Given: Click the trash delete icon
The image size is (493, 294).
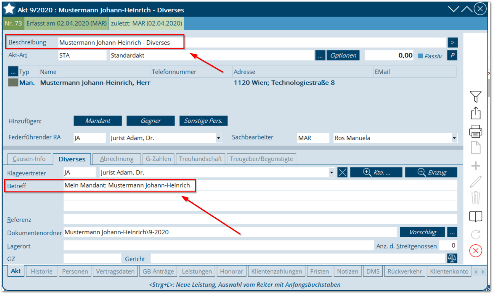Looking at the screenshot, I should [475, 198].
